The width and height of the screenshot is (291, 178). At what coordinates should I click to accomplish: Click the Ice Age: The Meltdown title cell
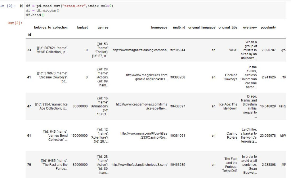228,106
